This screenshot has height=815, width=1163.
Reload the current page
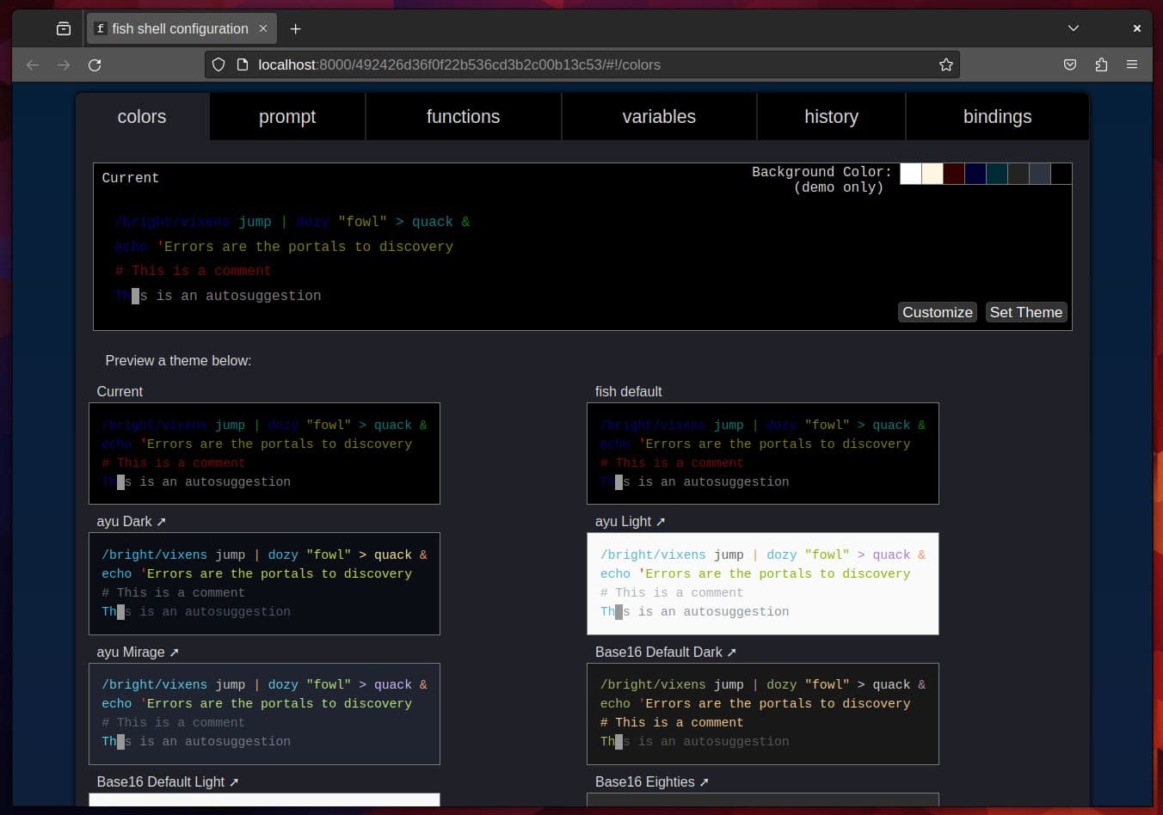[95, 64]
